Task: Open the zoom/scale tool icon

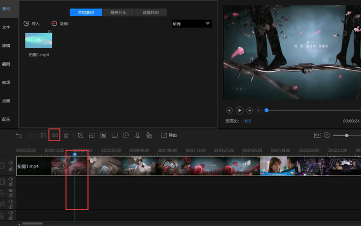Action: tap(91, 135)
